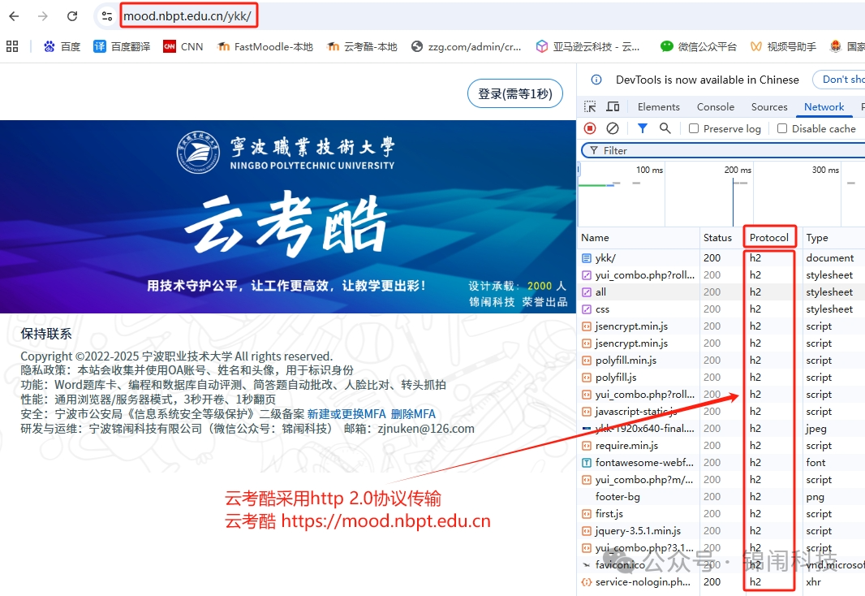Open the 视频号助手 bookmark
865x596 pixels.
coord(783,46)
